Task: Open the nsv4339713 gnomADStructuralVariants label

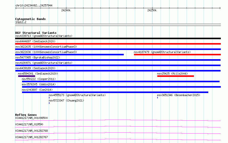Action: pyautogui.click(x=44, y=36)
